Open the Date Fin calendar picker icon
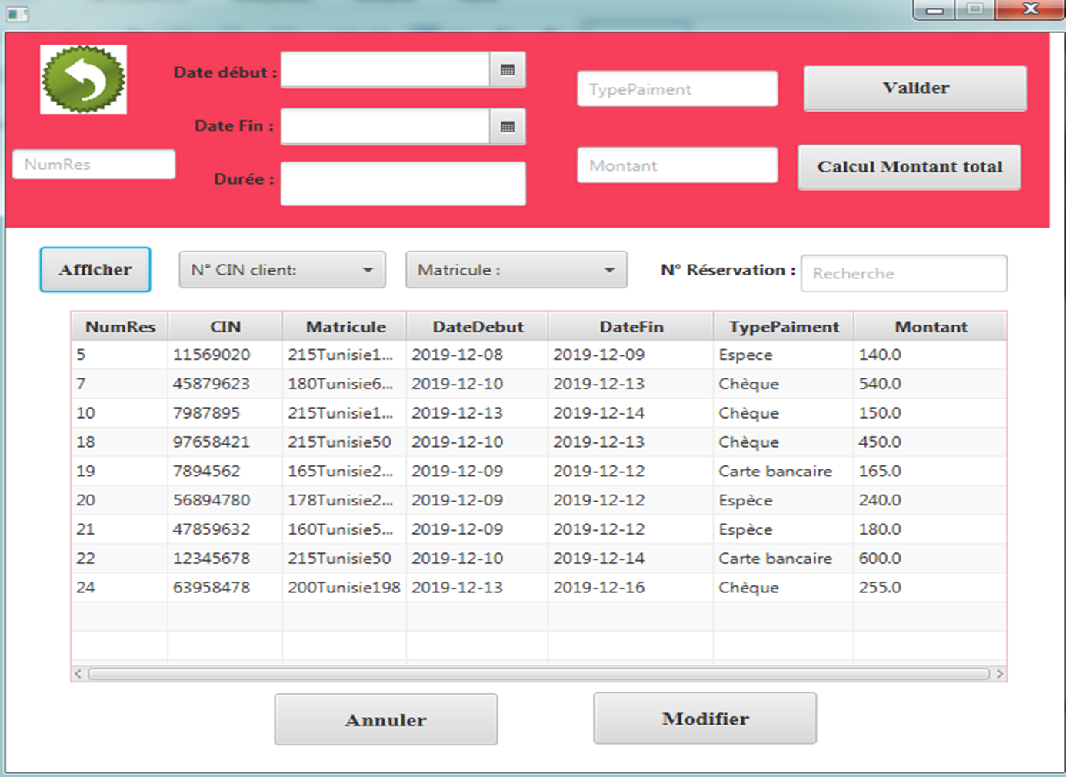Viewport: 1066px width, 777px height. (508, 125)
